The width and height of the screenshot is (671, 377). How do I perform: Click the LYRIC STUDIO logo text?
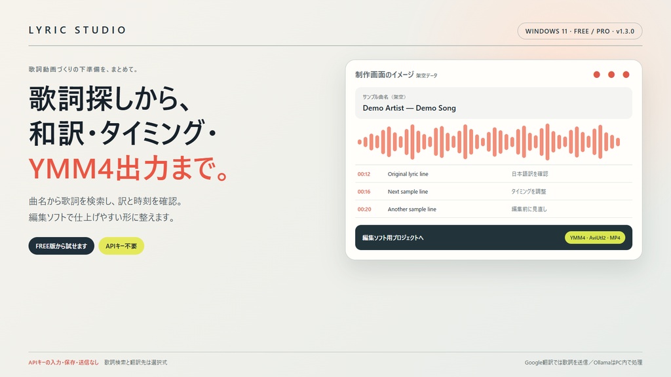[77, 30]
